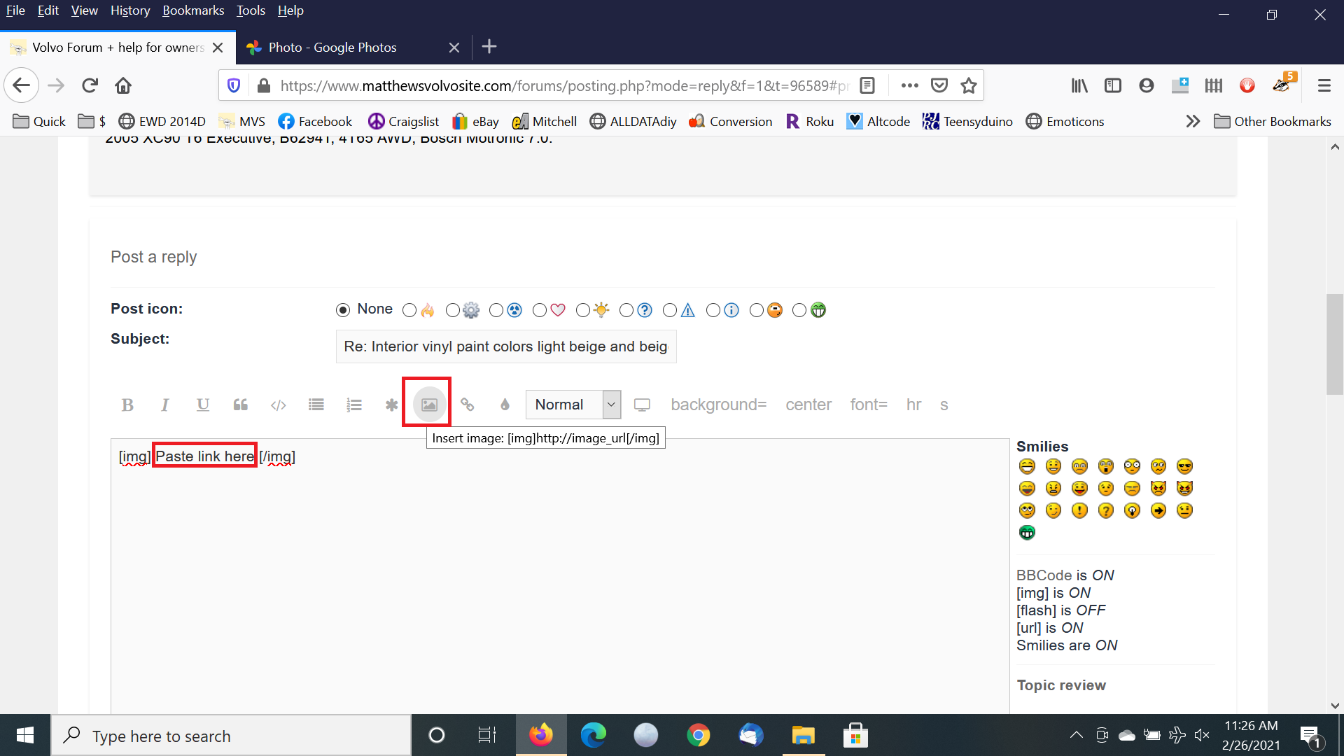The height and width of the screenshot is (756, 1344).
Task: Click the ordered list icon
Action: tap(353, 405)
